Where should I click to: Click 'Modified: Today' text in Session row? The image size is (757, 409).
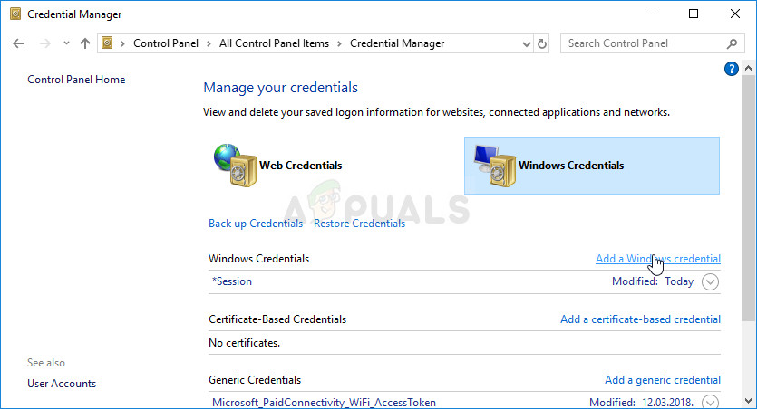(652, 281)
